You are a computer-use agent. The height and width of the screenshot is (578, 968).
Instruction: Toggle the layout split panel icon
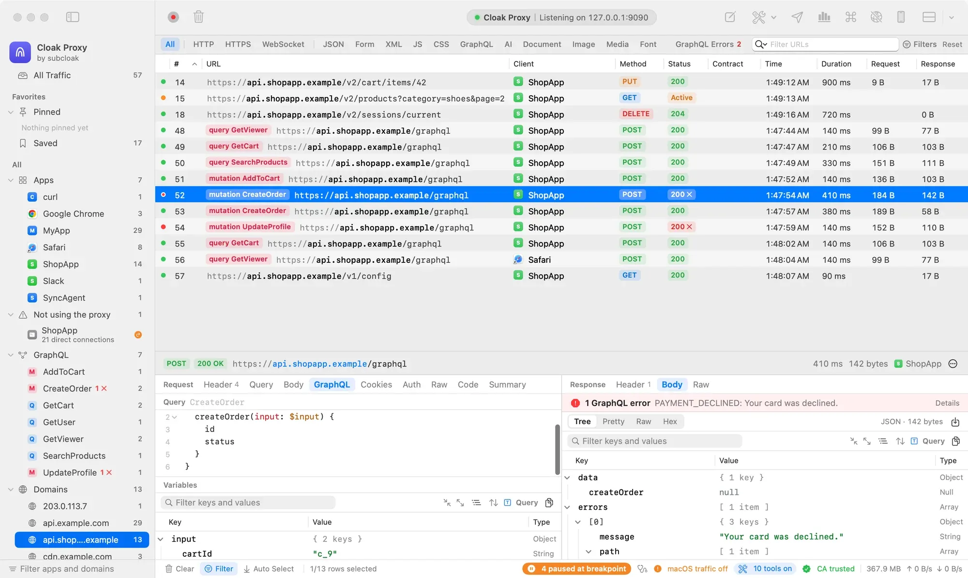pyautogui.click(x=929, y=17)
